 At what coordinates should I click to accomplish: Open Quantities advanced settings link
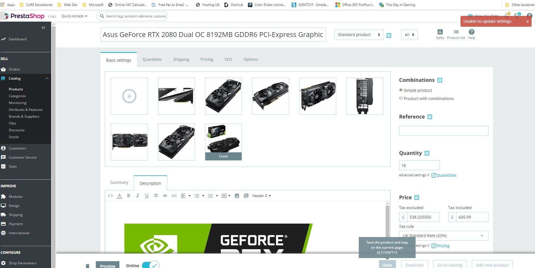click(x=444, y=175)
